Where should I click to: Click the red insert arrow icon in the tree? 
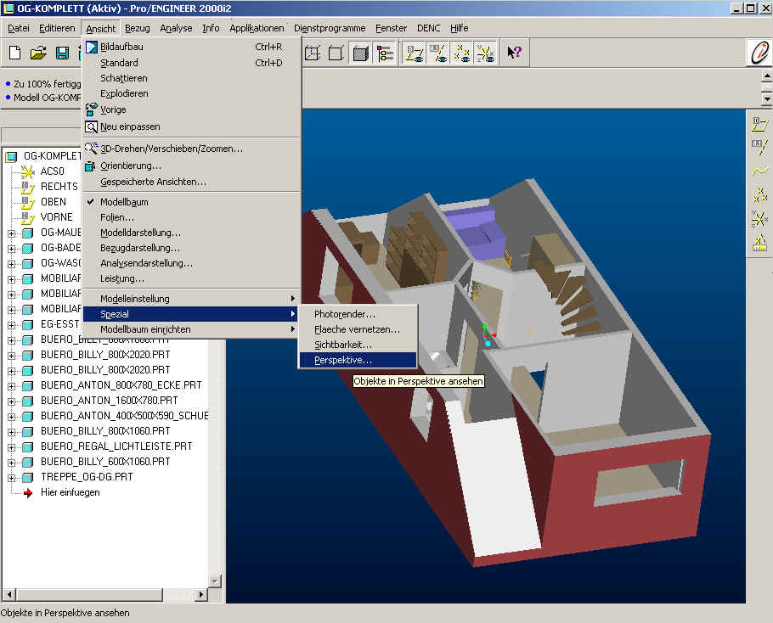tap(27, 492)
